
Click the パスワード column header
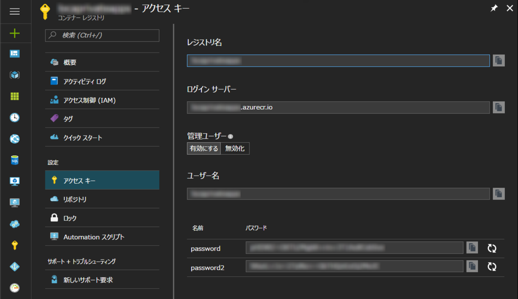pyautogui.click(x=256, y=228)
